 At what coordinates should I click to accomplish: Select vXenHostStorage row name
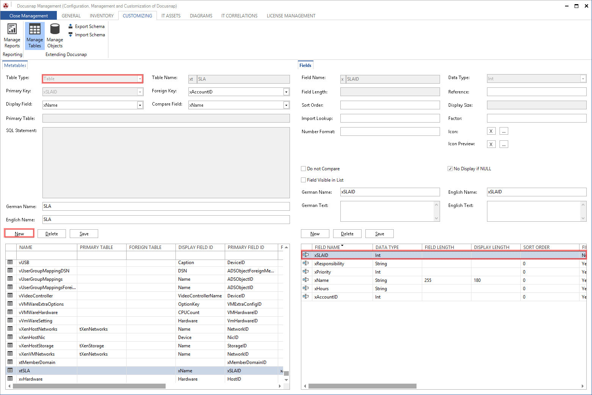(x=36, y=345)
